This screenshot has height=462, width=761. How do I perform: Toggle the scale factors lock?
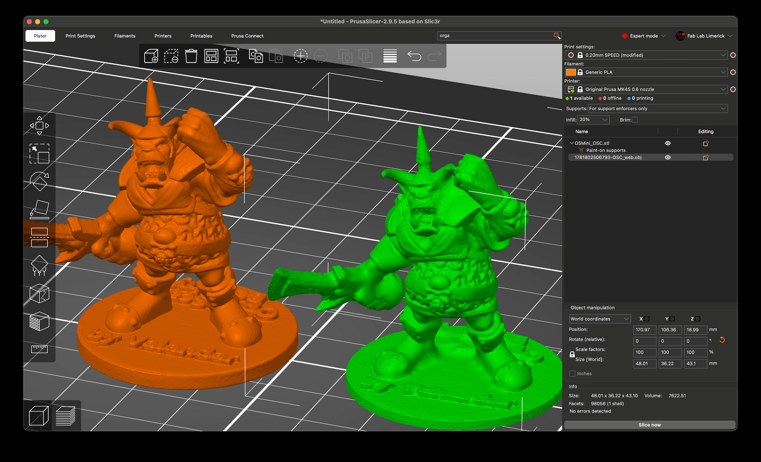pyautogui.click(x=572, y=354)
